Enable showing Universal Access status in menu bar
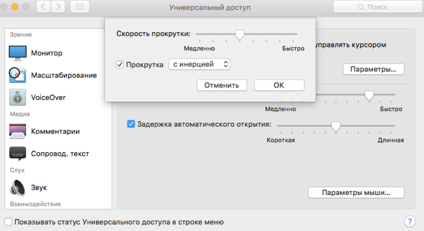The width and height of the screenshot is (424, 231). [8, 222]
